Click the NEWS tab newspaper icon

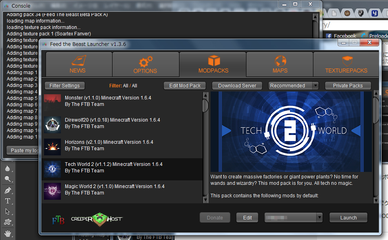[79, 60]
